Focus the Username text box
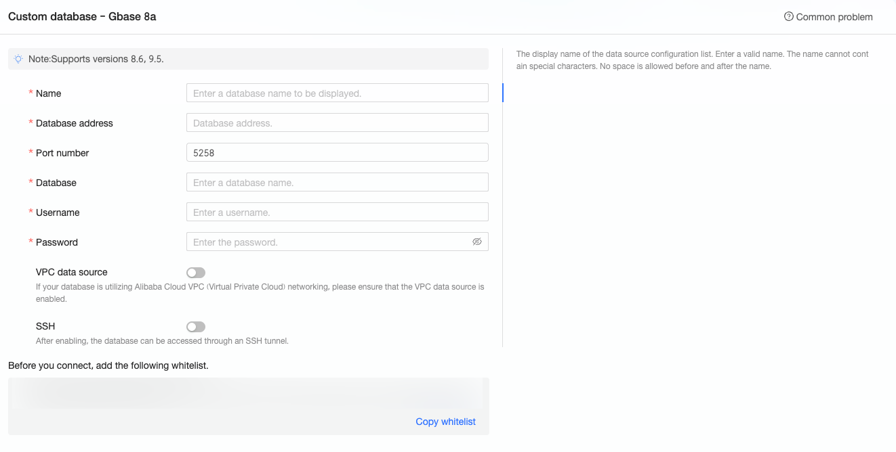896x452 pixels. [337, 212]
